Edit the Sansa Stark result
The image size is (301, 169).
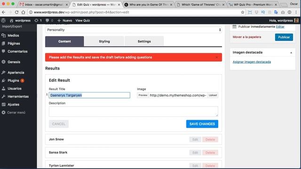[x=195, y=153]
